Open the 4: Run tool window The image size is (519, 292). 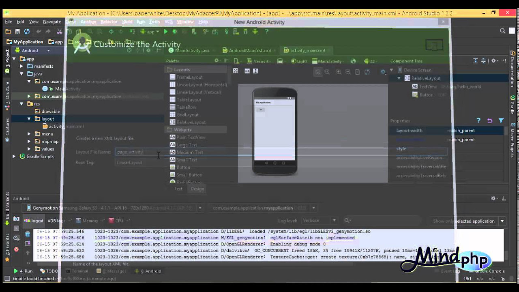point(24,271)
